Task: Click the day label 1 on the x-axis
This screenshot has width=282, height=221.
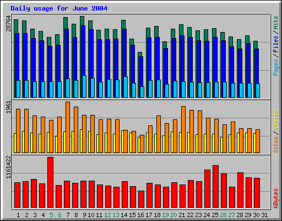Action: [x=18, y=215]
